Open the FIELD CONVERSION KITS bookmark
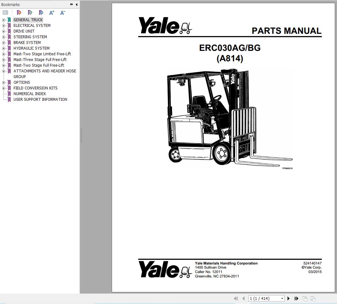The width and height of the screenshot is (337, 304). [35, 88]
